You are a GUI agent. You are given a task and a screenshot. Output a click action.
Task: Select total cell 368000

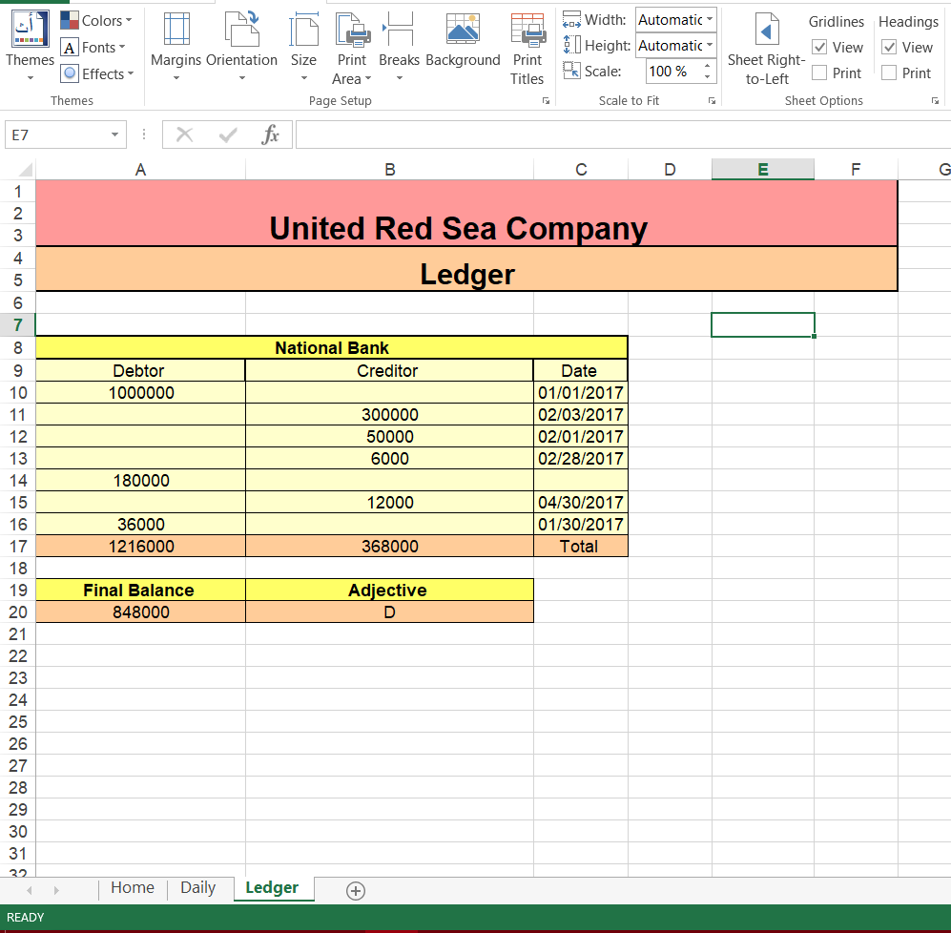[389, 546]
